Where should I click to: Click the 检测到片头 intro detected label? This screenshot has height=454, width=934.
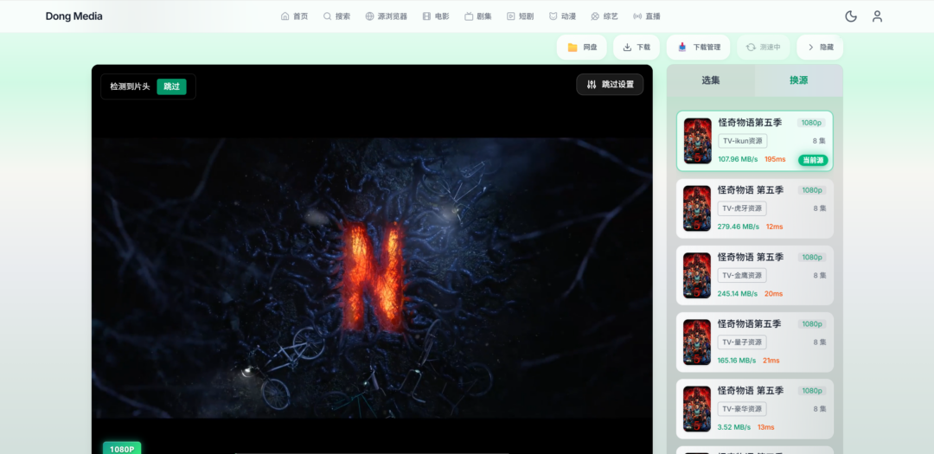click(x=130, y=86)
